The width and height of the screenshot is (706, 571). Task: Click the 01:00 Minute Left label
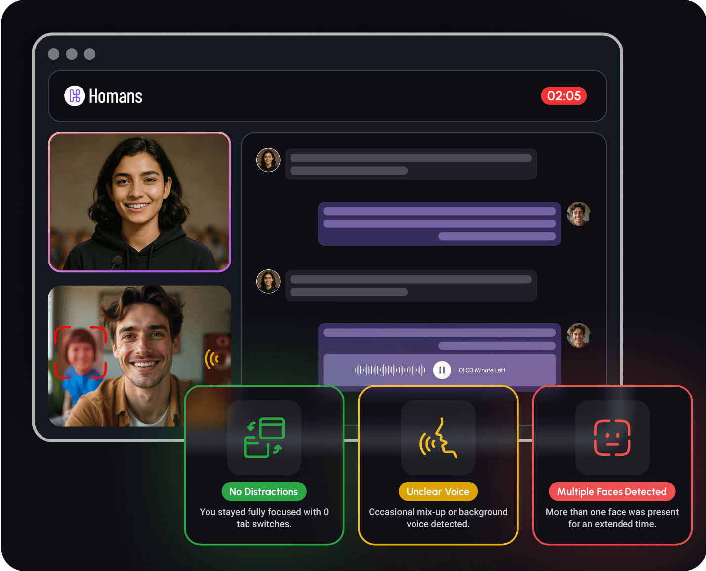482,370
